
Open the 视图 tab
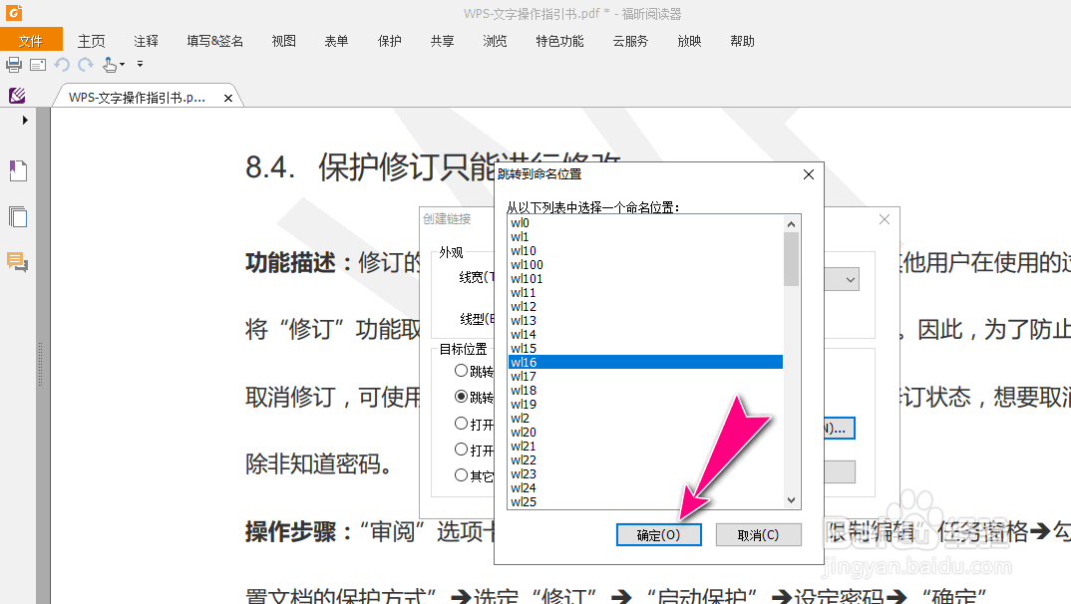coord(284,41)
